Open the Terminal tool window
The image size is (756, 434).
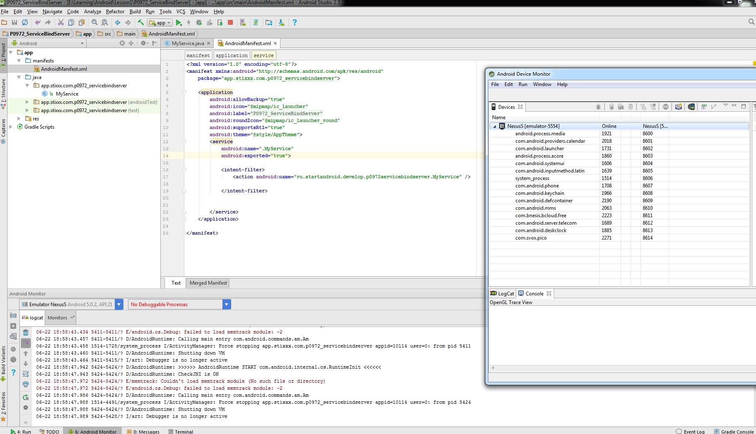coord(181,431)
